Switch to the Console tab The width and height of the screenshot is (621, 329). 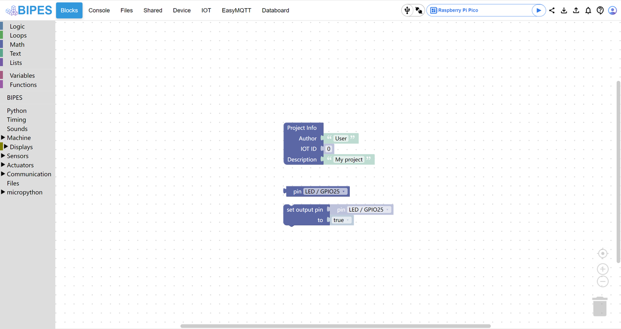coord(99,10)
